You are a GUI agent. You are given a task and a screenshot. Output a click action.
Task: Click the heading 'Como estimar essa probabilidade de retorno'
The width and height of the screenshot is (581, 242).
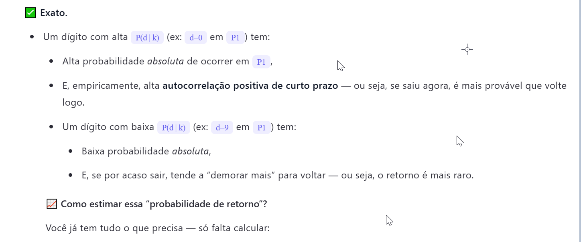point(164,204)
